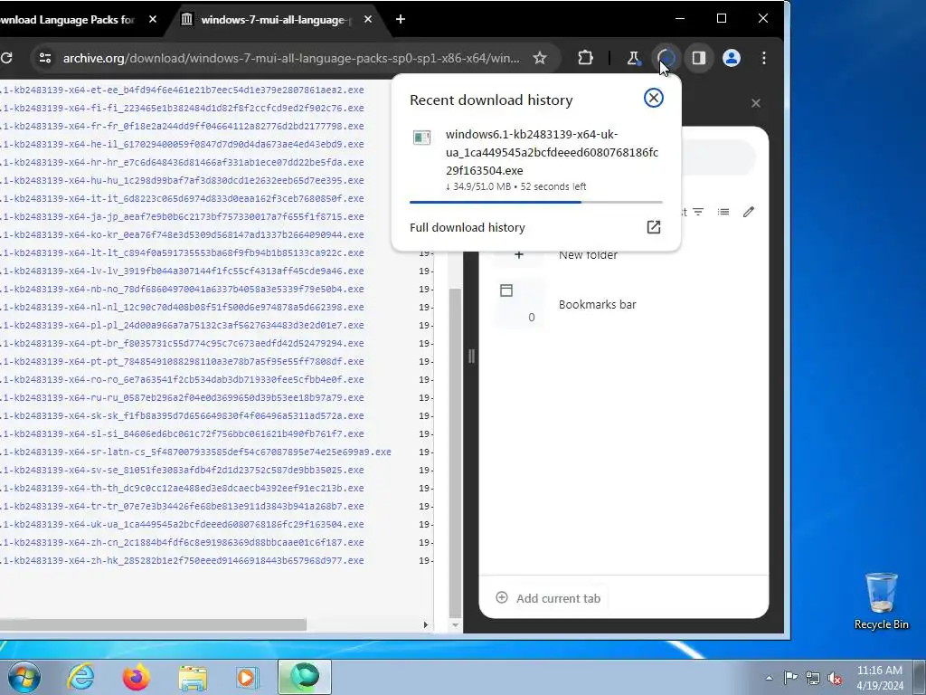Download the x64-fr-fr language pack file
The height and width of the screenshot is (695, 926).
(182, 127)
